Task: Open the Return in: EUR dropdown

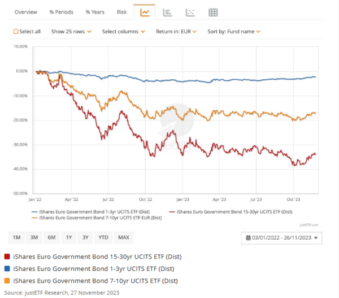Action: [176, 32]
